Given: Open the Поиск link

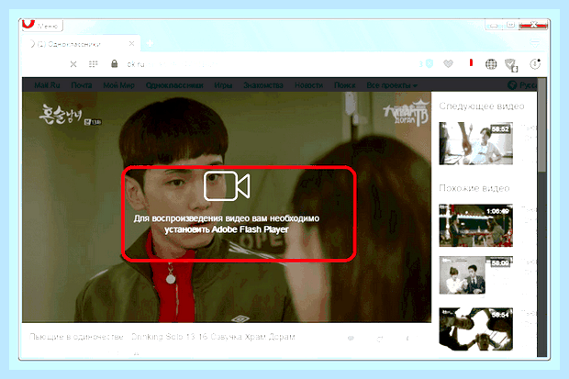Looking at the screenshot, I should tap(345, 85).
